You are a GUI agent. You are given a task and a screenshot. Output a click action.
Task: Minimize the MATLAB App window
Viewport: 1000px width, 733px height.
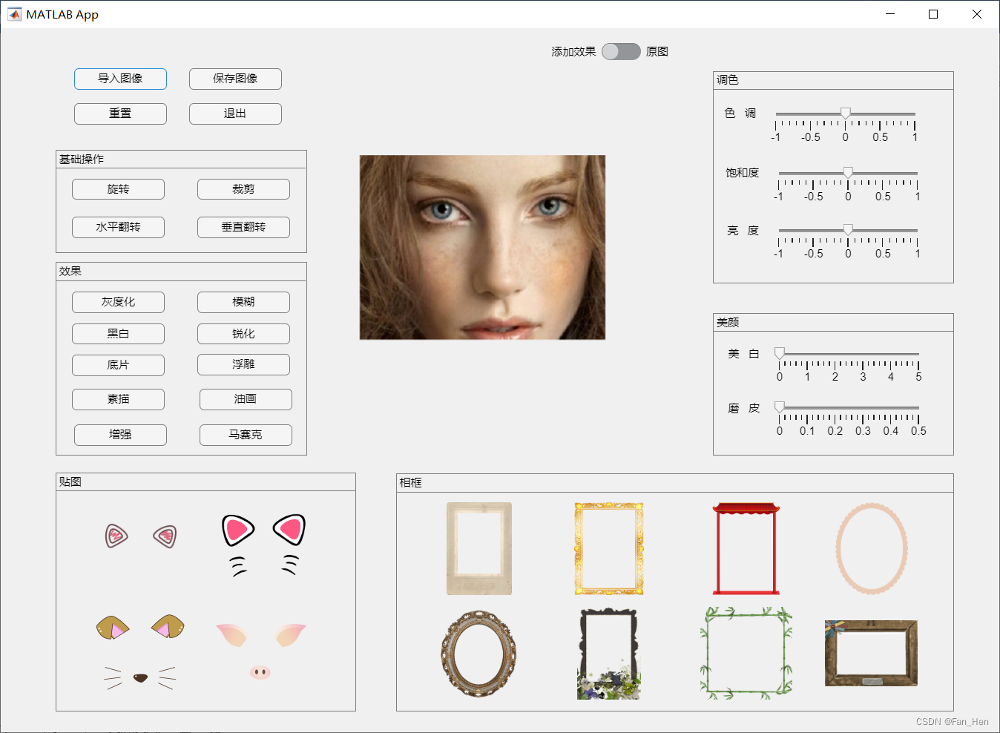890,14
